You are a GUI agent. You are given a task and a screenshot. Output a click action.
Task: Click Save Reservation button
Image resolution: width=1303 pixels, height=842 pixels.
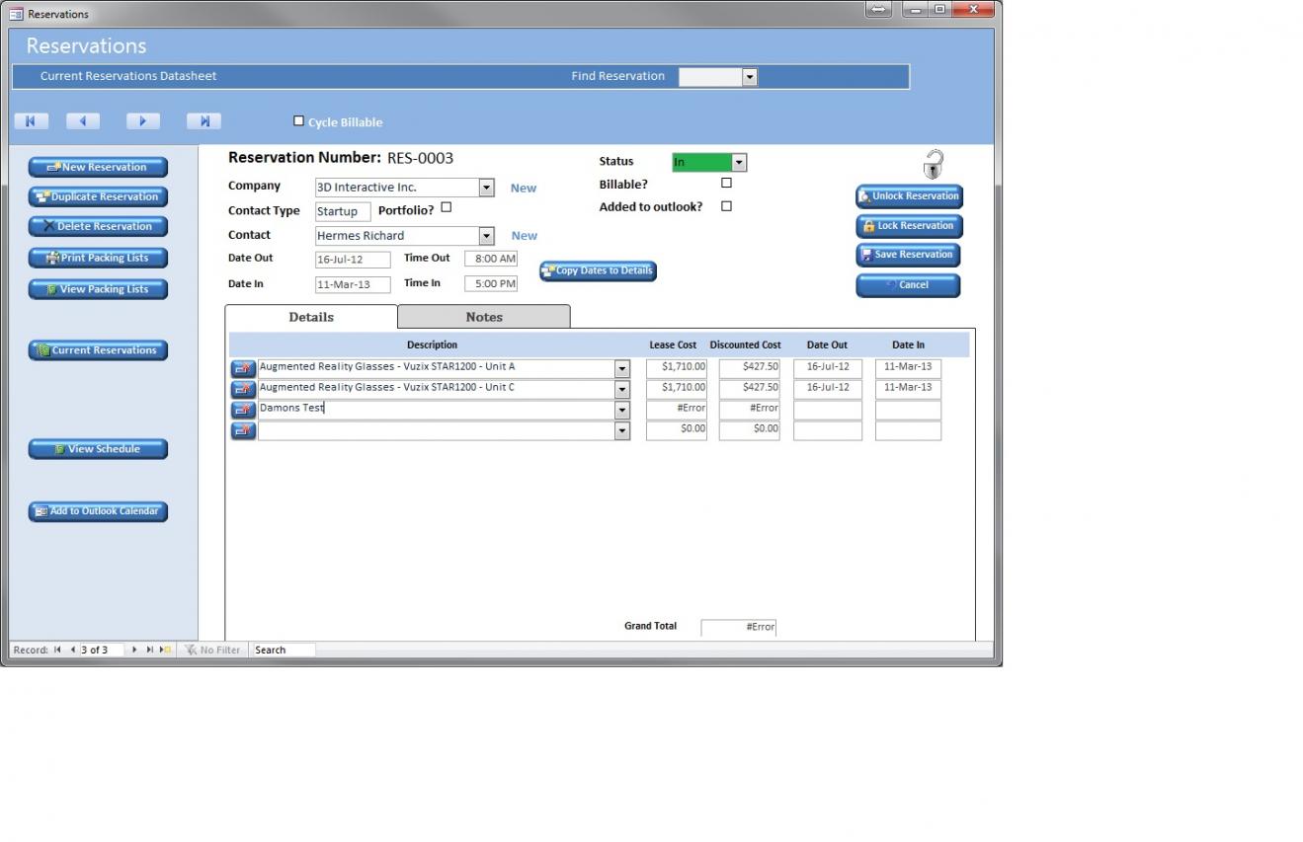click(x=908, y=255)
